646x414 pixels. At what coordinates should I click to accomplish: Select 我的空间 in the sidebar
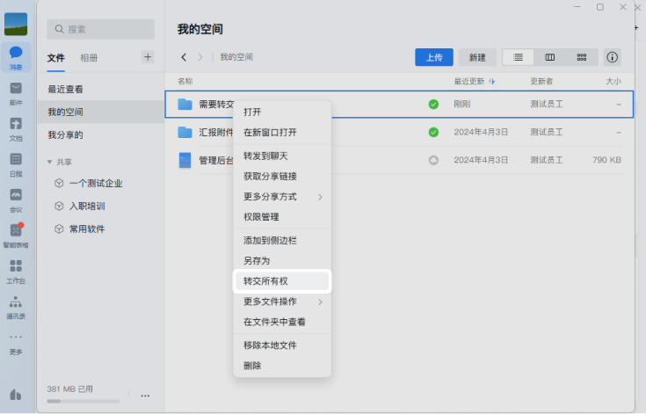101,112
